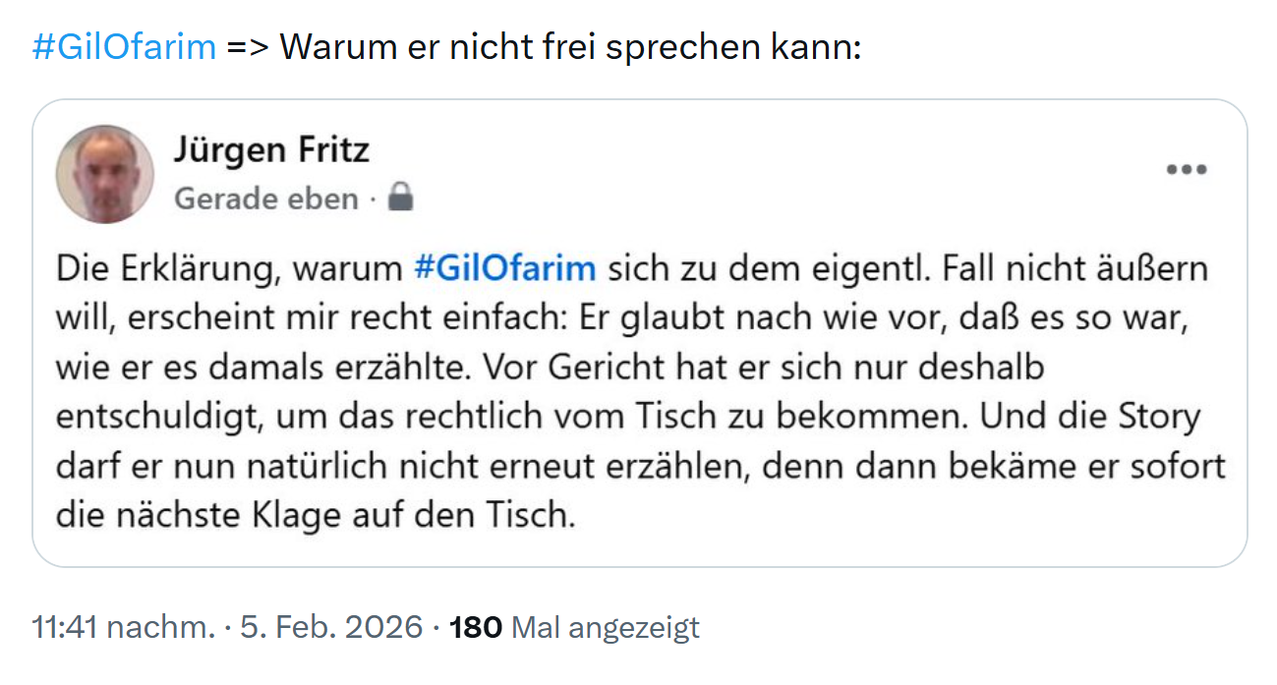Click the "Gerade eben" post timestamp
The image size is (1277, 685).
[x=266, y=199]
